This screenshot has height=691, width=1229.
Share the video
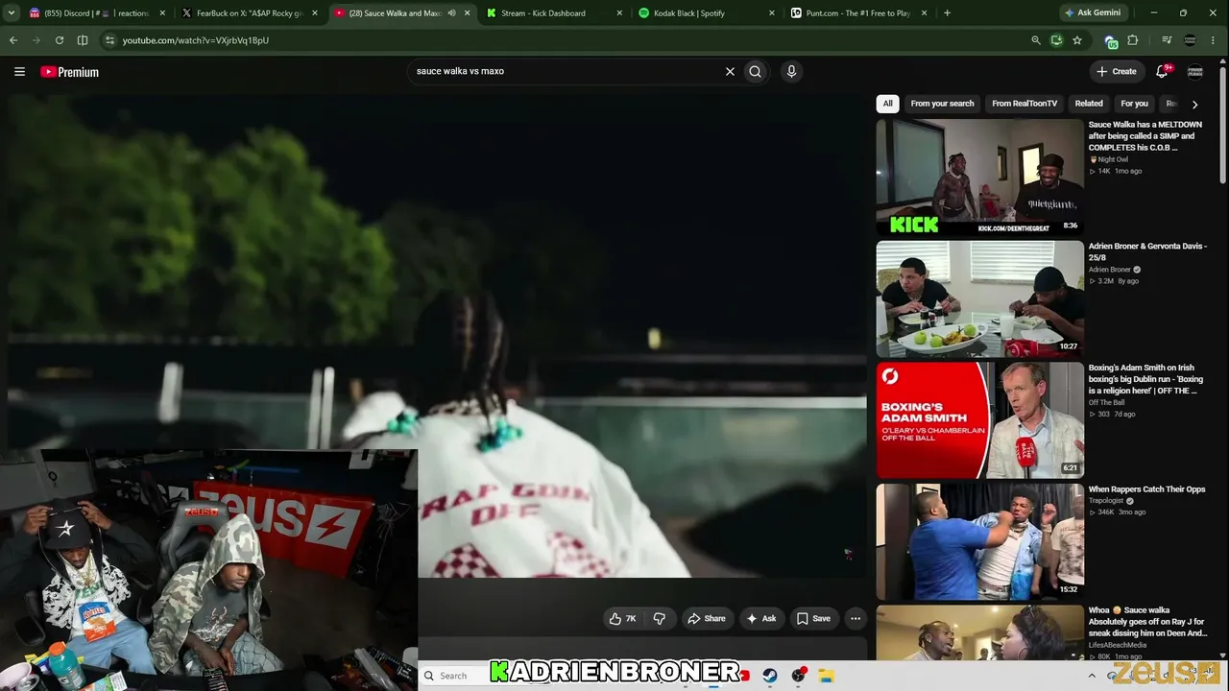click(x=706, y=619)
